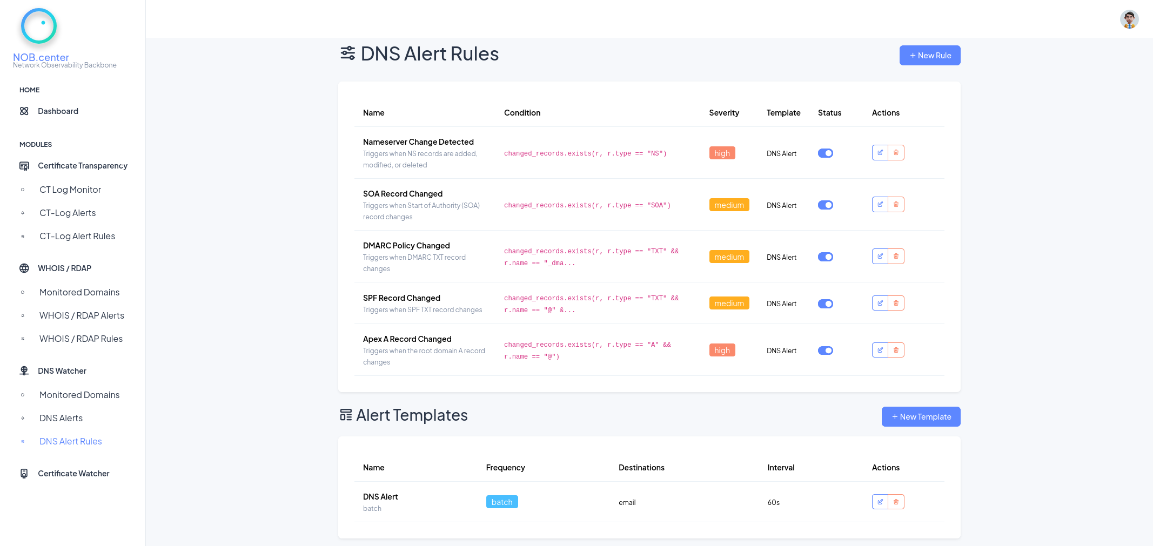This screenshot has width=1153, height=546.
Task: Delete the DNS Alert template
Action: pyautogui.click(x=896, y=501)
